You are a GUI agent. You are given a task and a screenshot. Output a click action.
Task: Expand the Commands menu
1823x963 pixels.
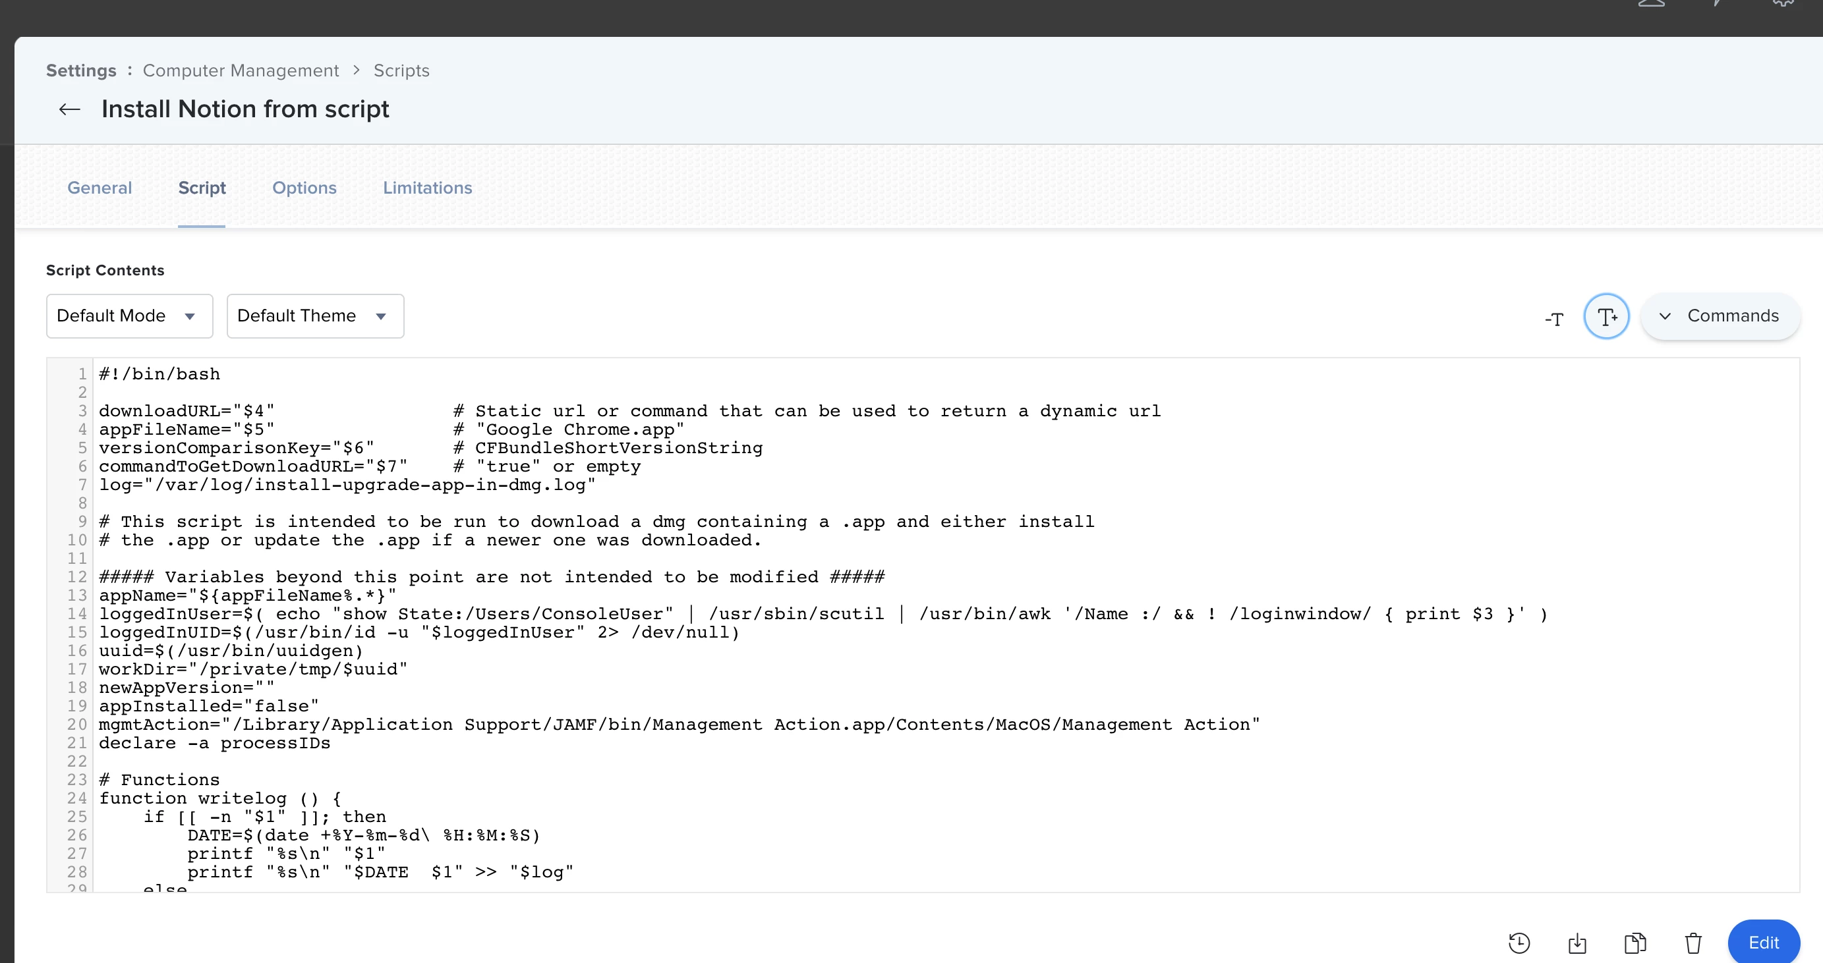(1720, 316)
